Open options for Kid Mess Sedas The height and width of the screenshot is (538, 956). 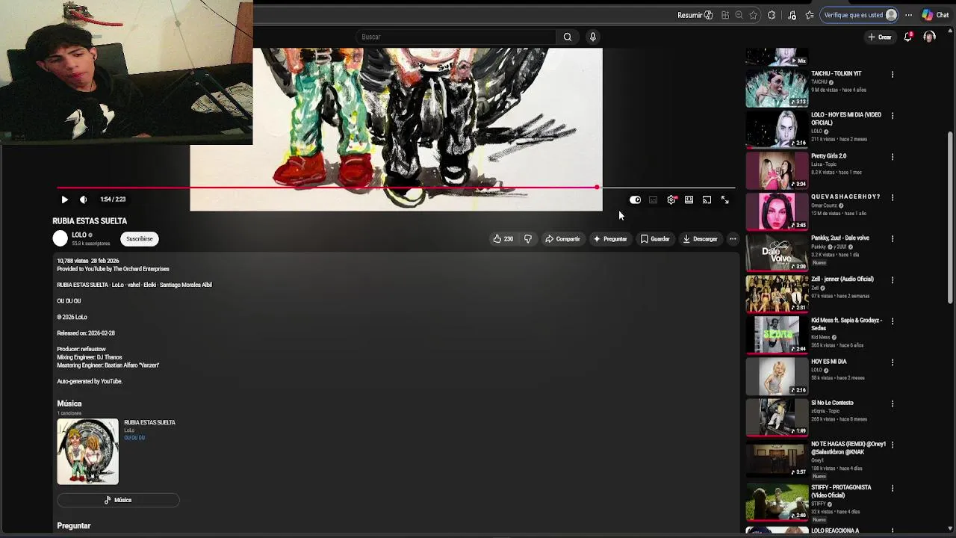click(x=893, y=321)
